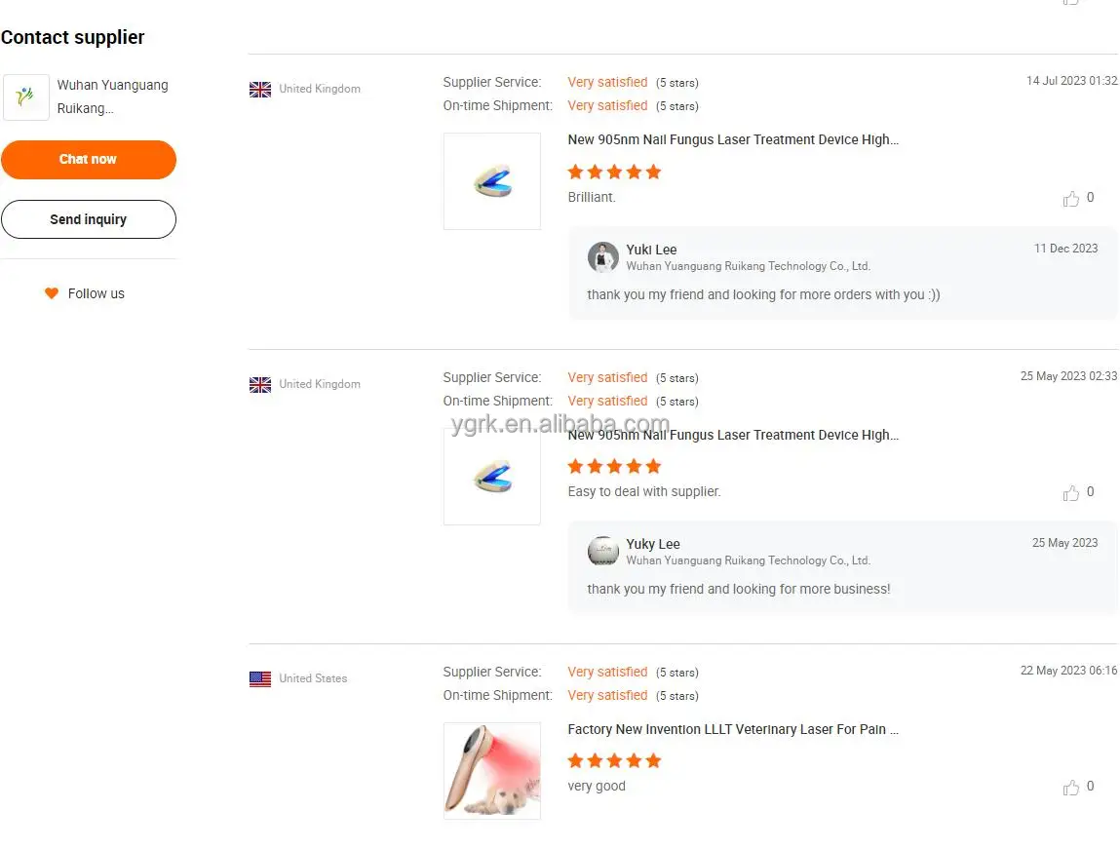1120x849 pixels.
Task: Open "Factory New Invention LLLT Veterinary Laser" link
Action: pyautogui.click(x=733, y=730)
